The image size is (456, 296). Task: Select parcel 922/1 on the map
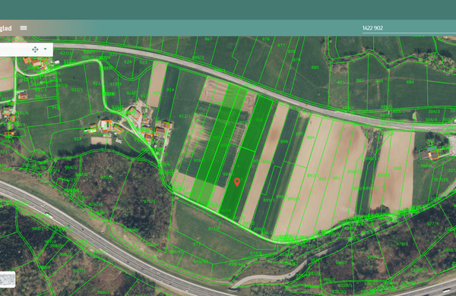(77, 90)
